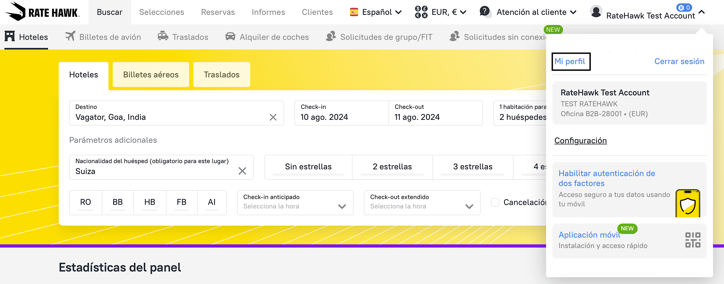724x284 pixels.
Task: Switch to the Billetes aéreos tab
Action: coord(151,74)
